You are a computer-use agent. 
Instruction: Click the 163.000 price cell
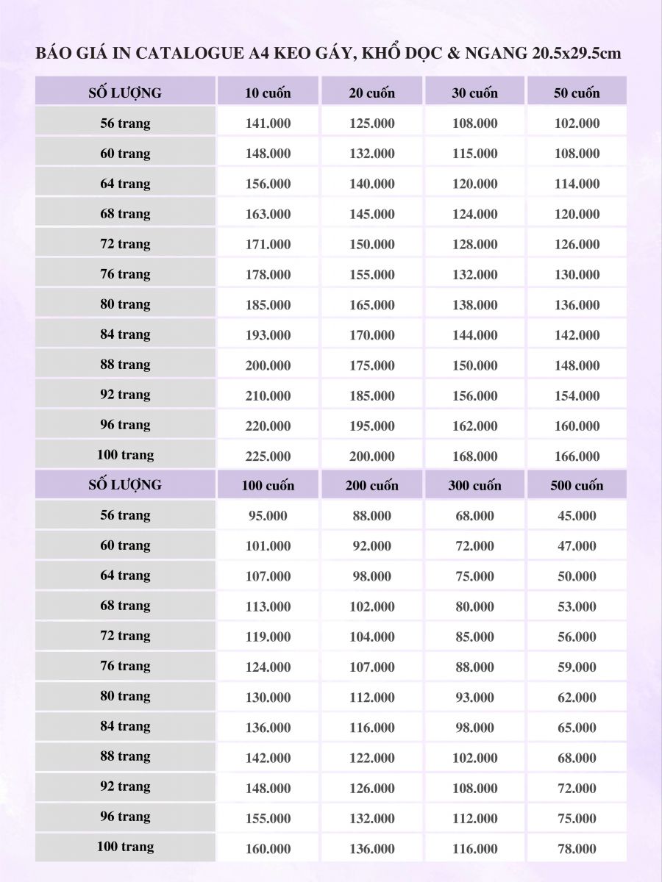(x=268, y=214)
